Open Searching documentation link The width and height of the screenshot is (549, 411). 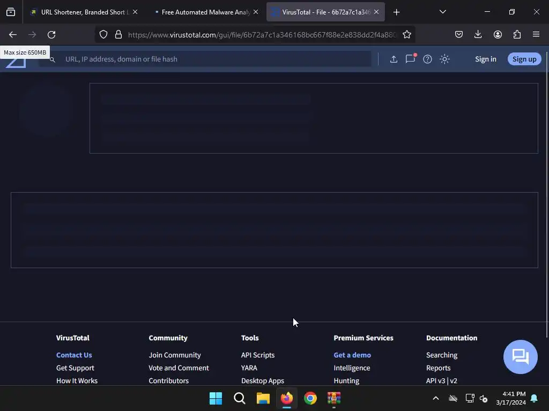(442, 355)
